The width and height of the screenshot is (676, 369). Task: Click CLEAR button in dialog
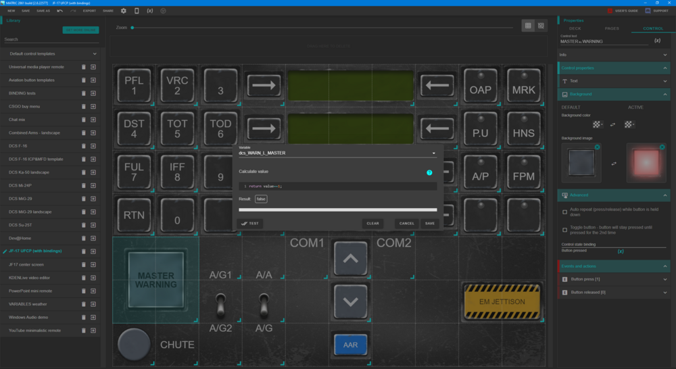(372, 223)
